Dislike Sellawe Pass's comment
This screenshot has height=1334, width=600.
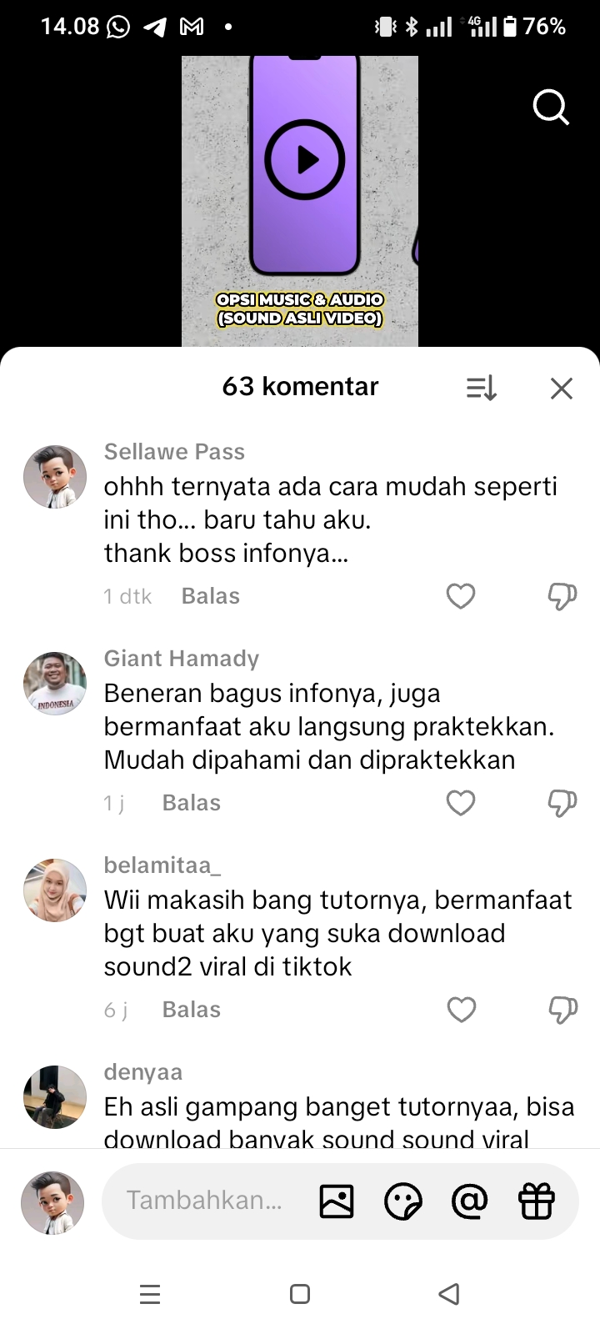point(562,596)
